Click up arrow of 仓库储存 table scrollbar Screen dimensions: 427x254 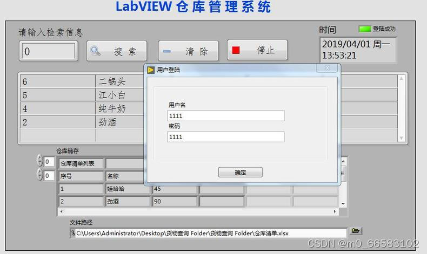[343, 162]
